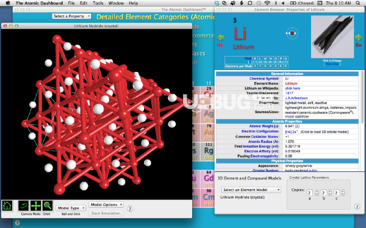Open the Tools menu
Image resolution: width=366 pixels, height=228 pixels.
[98, 3]
